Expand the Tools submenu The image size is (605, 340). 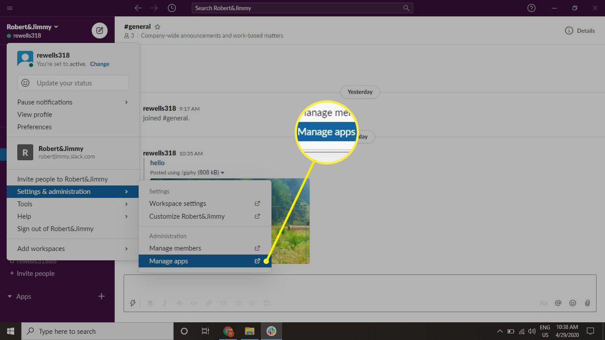[x=73, y=204]
